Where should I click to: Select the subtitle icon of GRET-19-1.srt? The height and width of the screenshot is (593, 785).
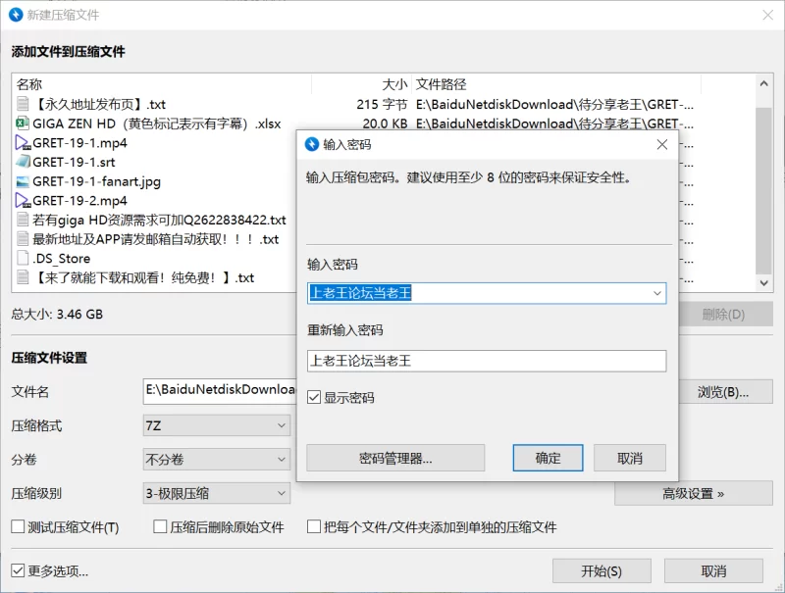(23, 162)
